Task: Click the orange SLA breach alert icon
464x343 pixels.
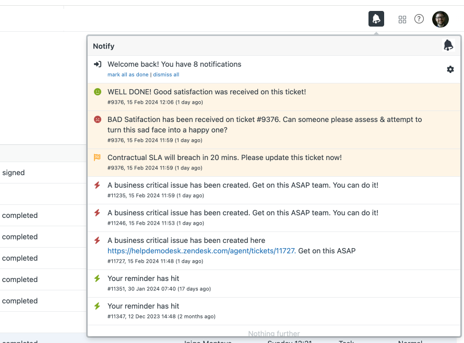Action: pyautogui.click(x=97, y=157)
